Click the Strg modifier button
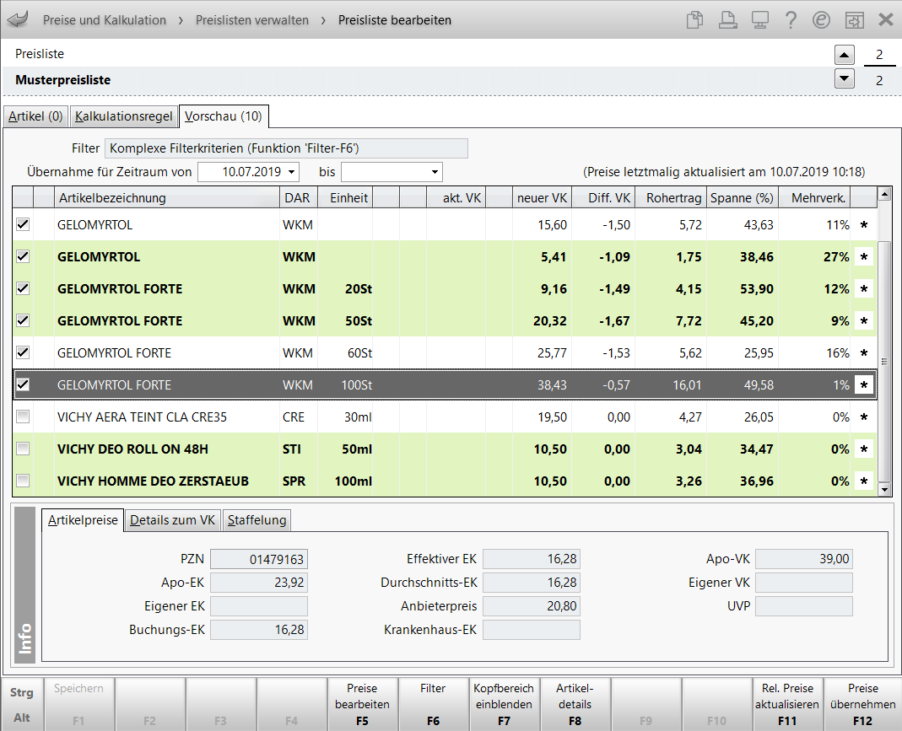This screenshot has height=731, width=902. [22, 692]
